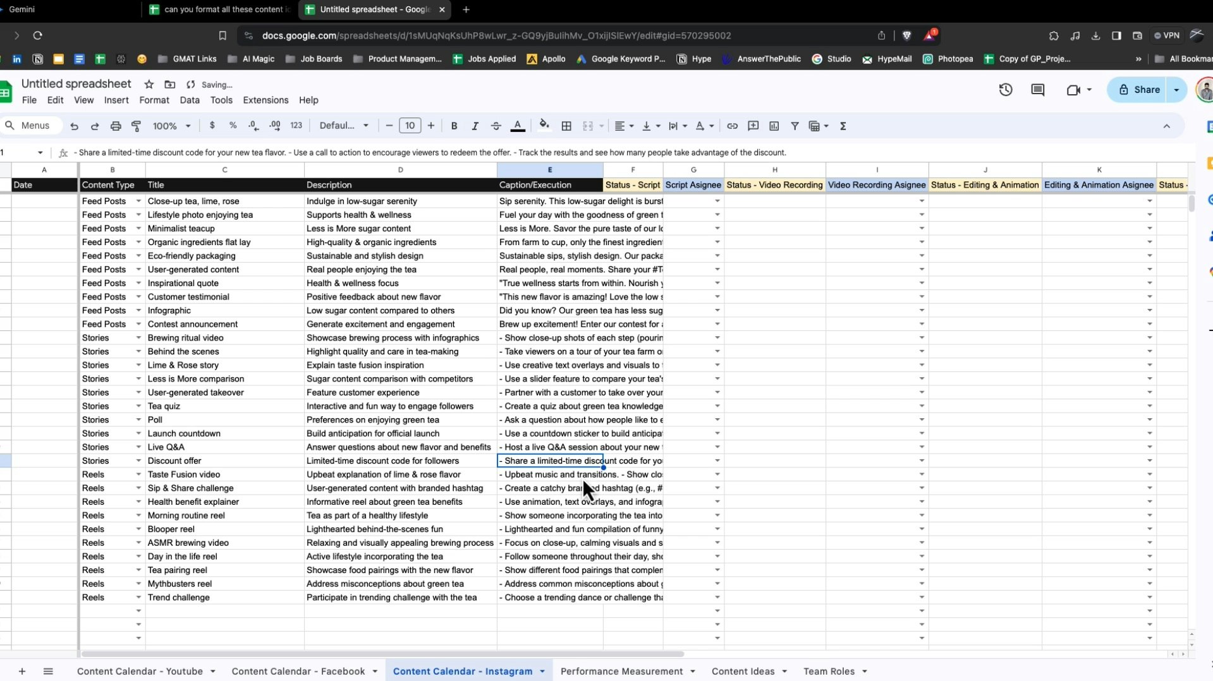Viewport: 1213px width, 681px height.
Task: Click the borders icon in toolbar
Action: coord(566,126)
